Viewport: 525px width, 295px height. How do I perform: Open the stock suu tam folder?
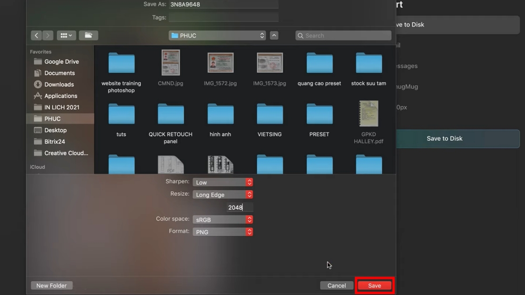click(x=369, y=63)
